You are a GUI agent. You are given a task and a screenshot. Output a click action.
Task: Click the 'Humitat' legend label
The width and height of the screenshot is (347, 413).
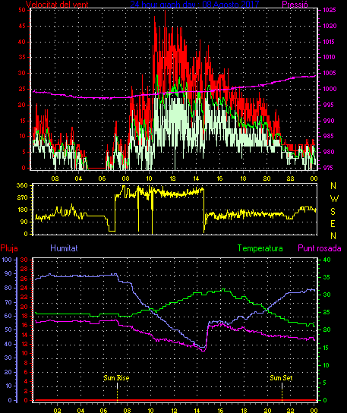[64, 248]
